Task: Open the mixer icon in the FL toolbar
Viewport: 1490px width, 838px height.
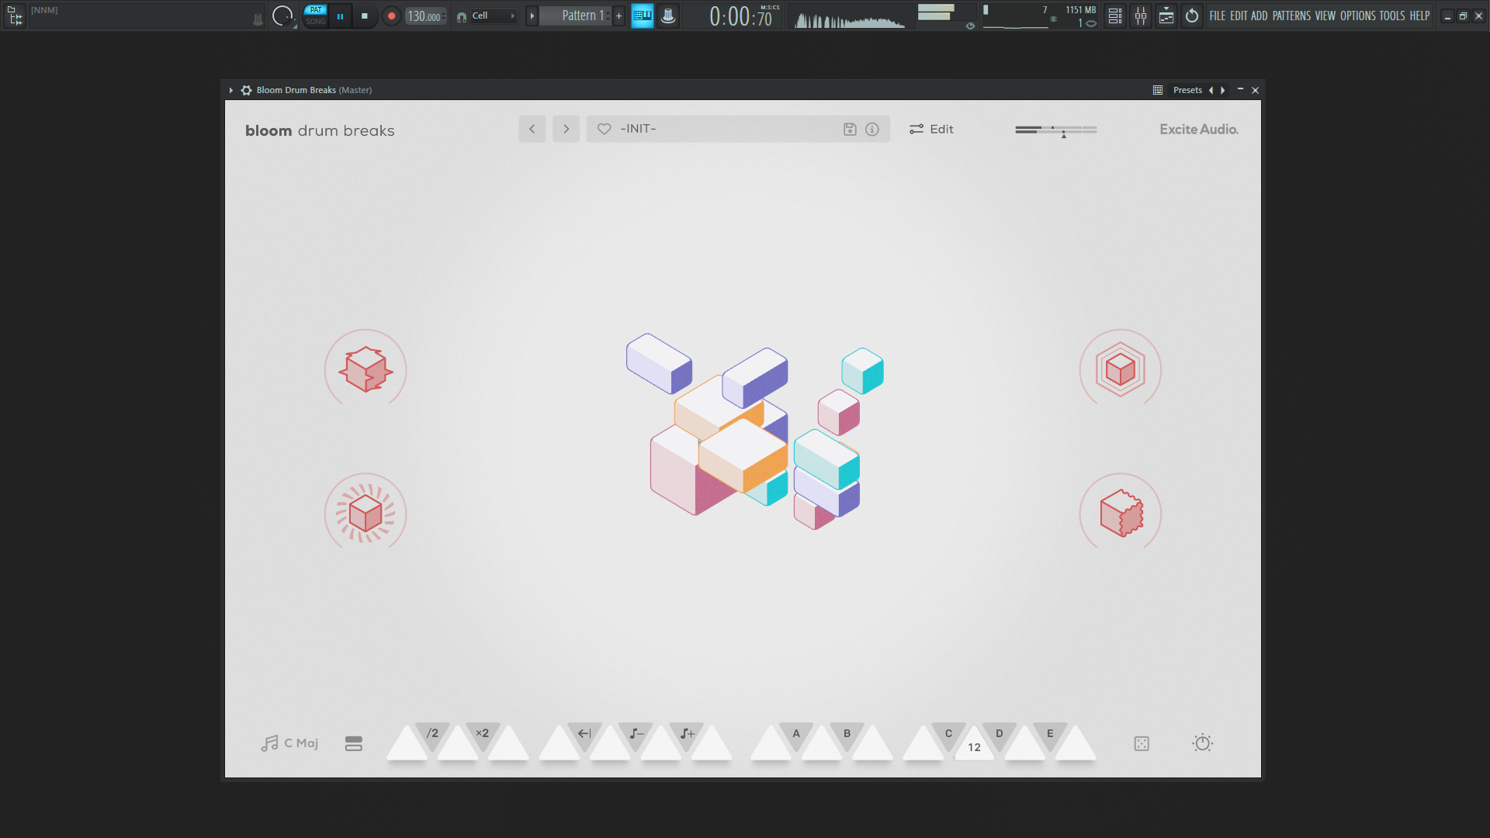Action: [x=1141, y=16]
